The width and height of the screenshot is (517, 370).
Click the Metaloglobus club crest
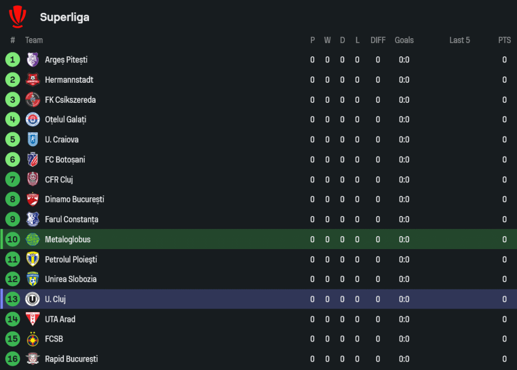(x=33, y=239)
